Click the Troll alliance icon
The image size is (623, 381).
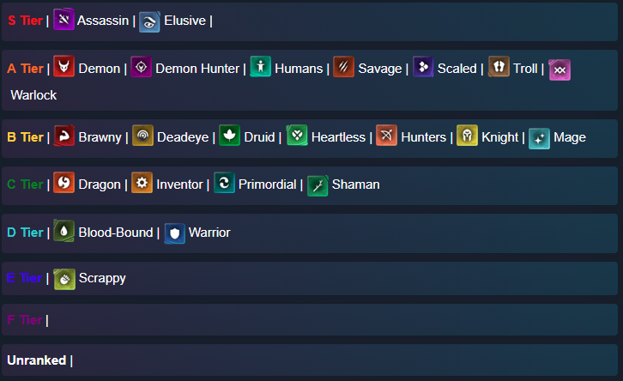[x=499, y=68]
